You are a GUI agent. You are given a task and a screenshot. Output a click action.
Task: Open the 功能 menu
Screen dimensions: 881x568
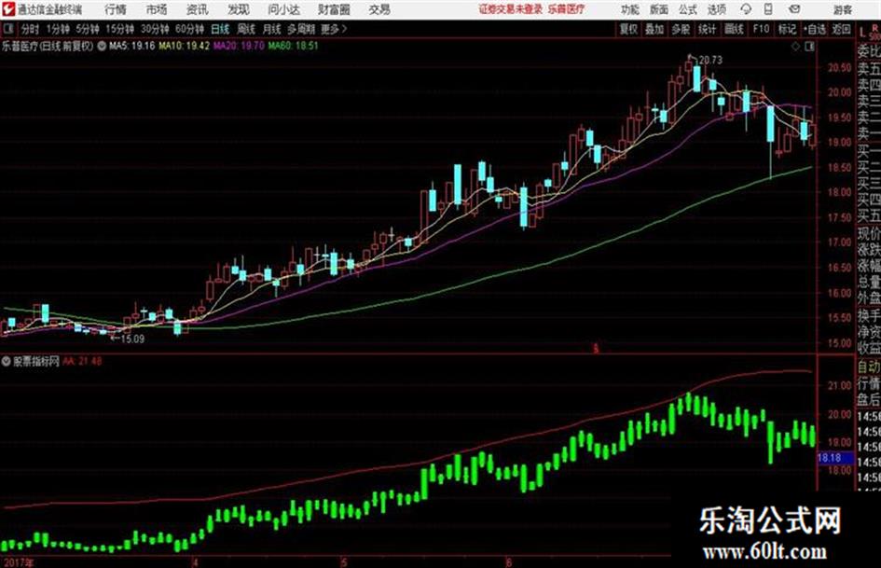tap(630, 9)
